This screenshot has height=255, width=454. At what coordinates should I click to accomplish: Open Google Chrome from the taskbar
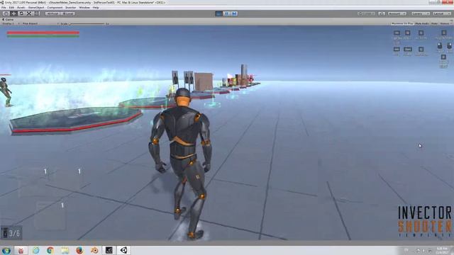50,250
